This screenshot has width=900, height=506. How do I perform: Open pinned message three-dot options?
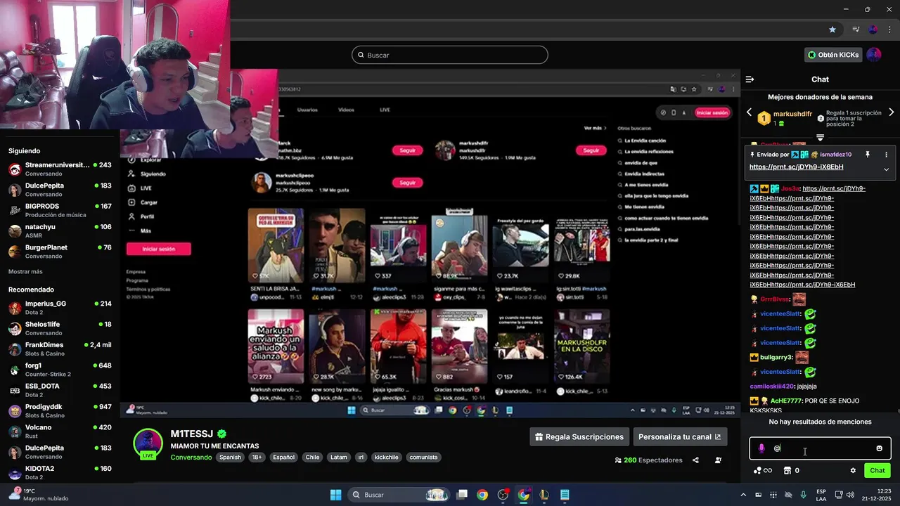click(x=886, y=155)
